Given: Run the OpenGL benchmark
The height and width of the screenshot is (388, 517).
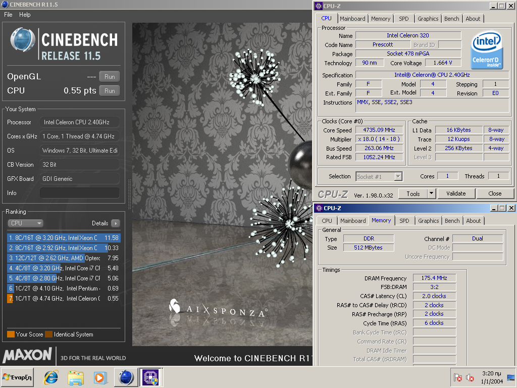Looking at the screenshot, I should pyautogui.click(x=110, y=77).
